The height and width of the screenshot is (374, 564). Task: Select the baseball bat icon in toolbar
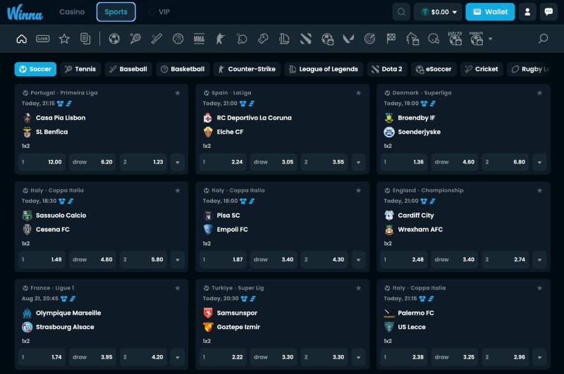157,39
